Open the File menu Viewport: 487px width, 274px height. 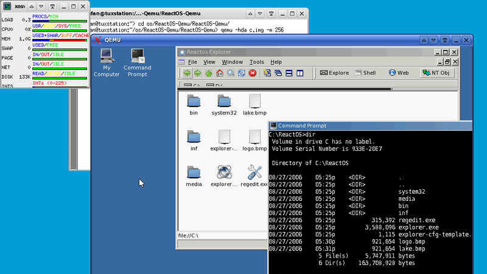tap(192, 62)
